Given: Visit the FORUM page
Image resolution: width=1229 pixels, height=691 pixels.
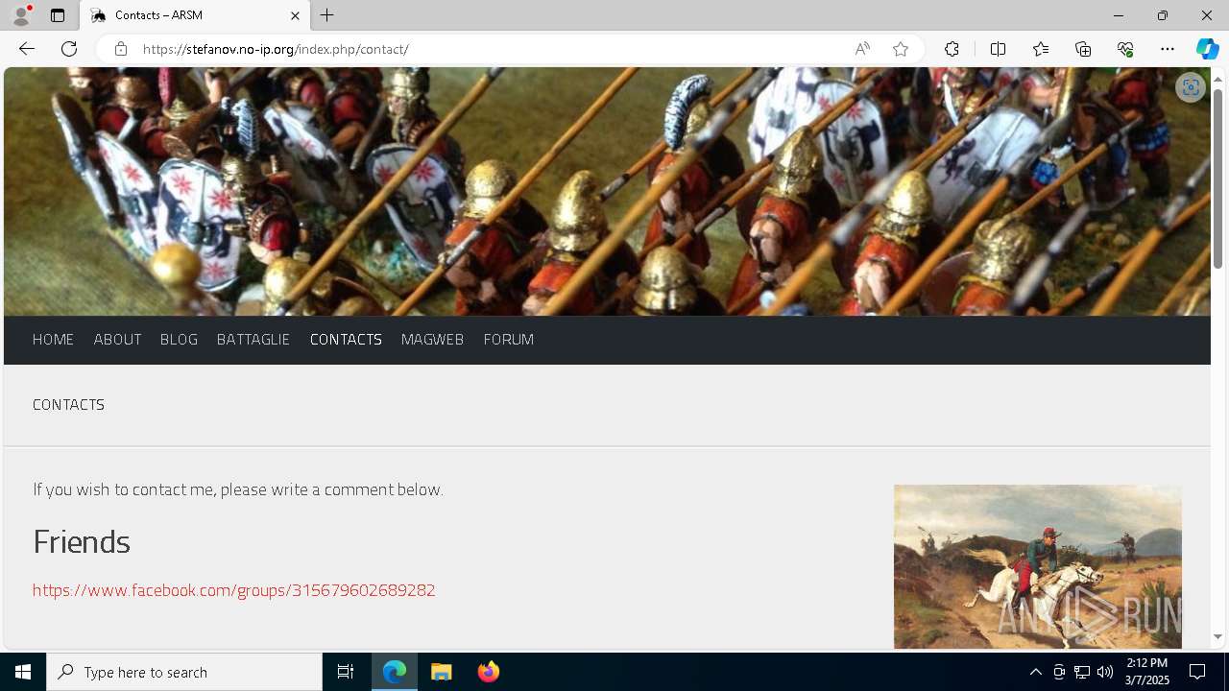Looking at the screenshot, I should click(509, 340).
